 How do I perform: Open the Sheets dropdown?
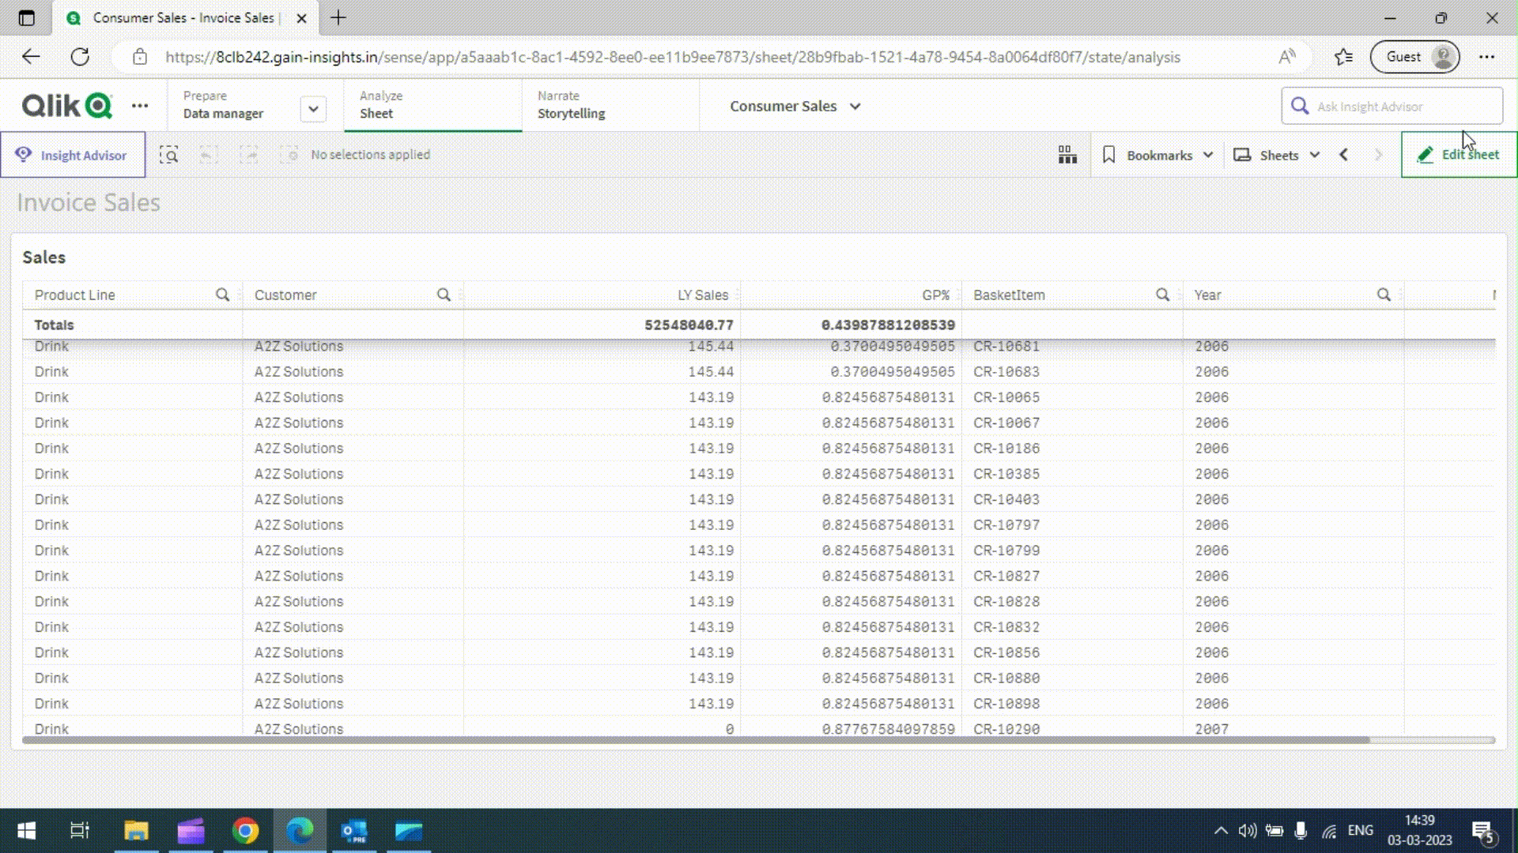click(x=1277, y=155)
